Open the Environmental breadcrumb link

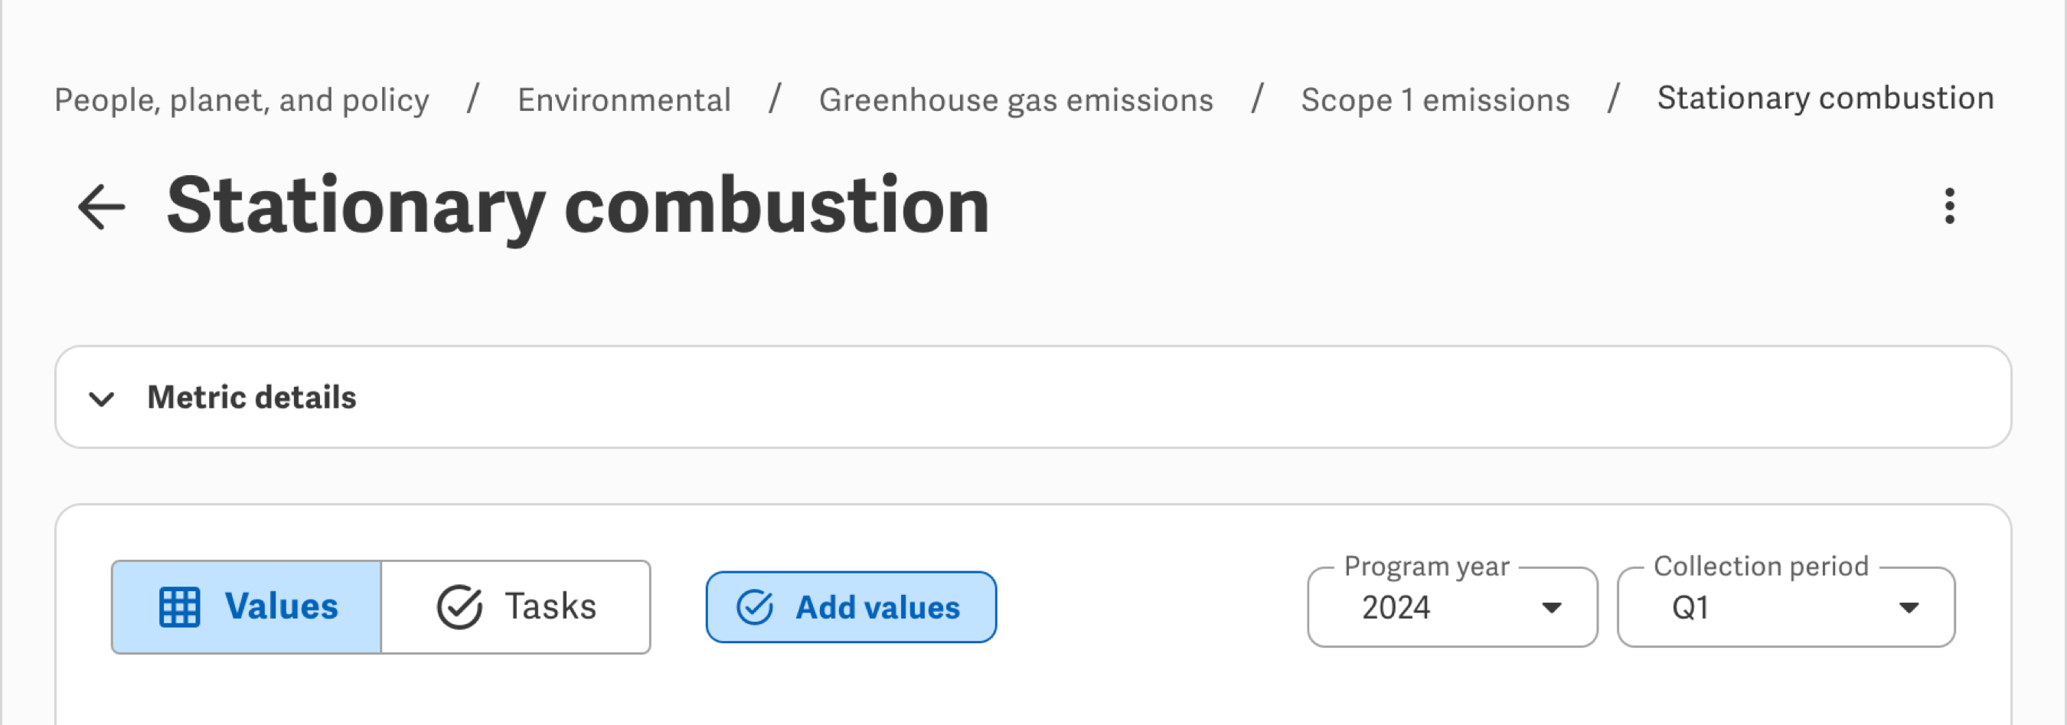pyautogui.click(x=624, y=100)
